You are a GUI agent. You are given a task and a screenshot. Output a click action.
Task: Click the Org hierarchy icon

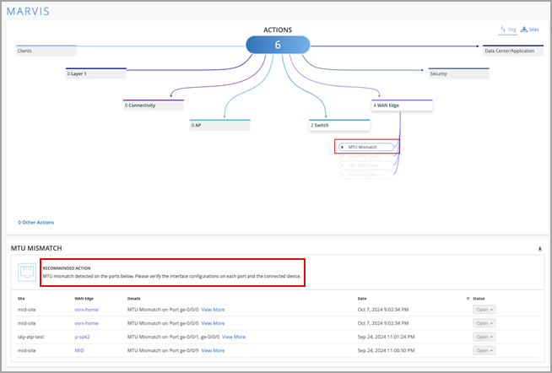[504, 29]
